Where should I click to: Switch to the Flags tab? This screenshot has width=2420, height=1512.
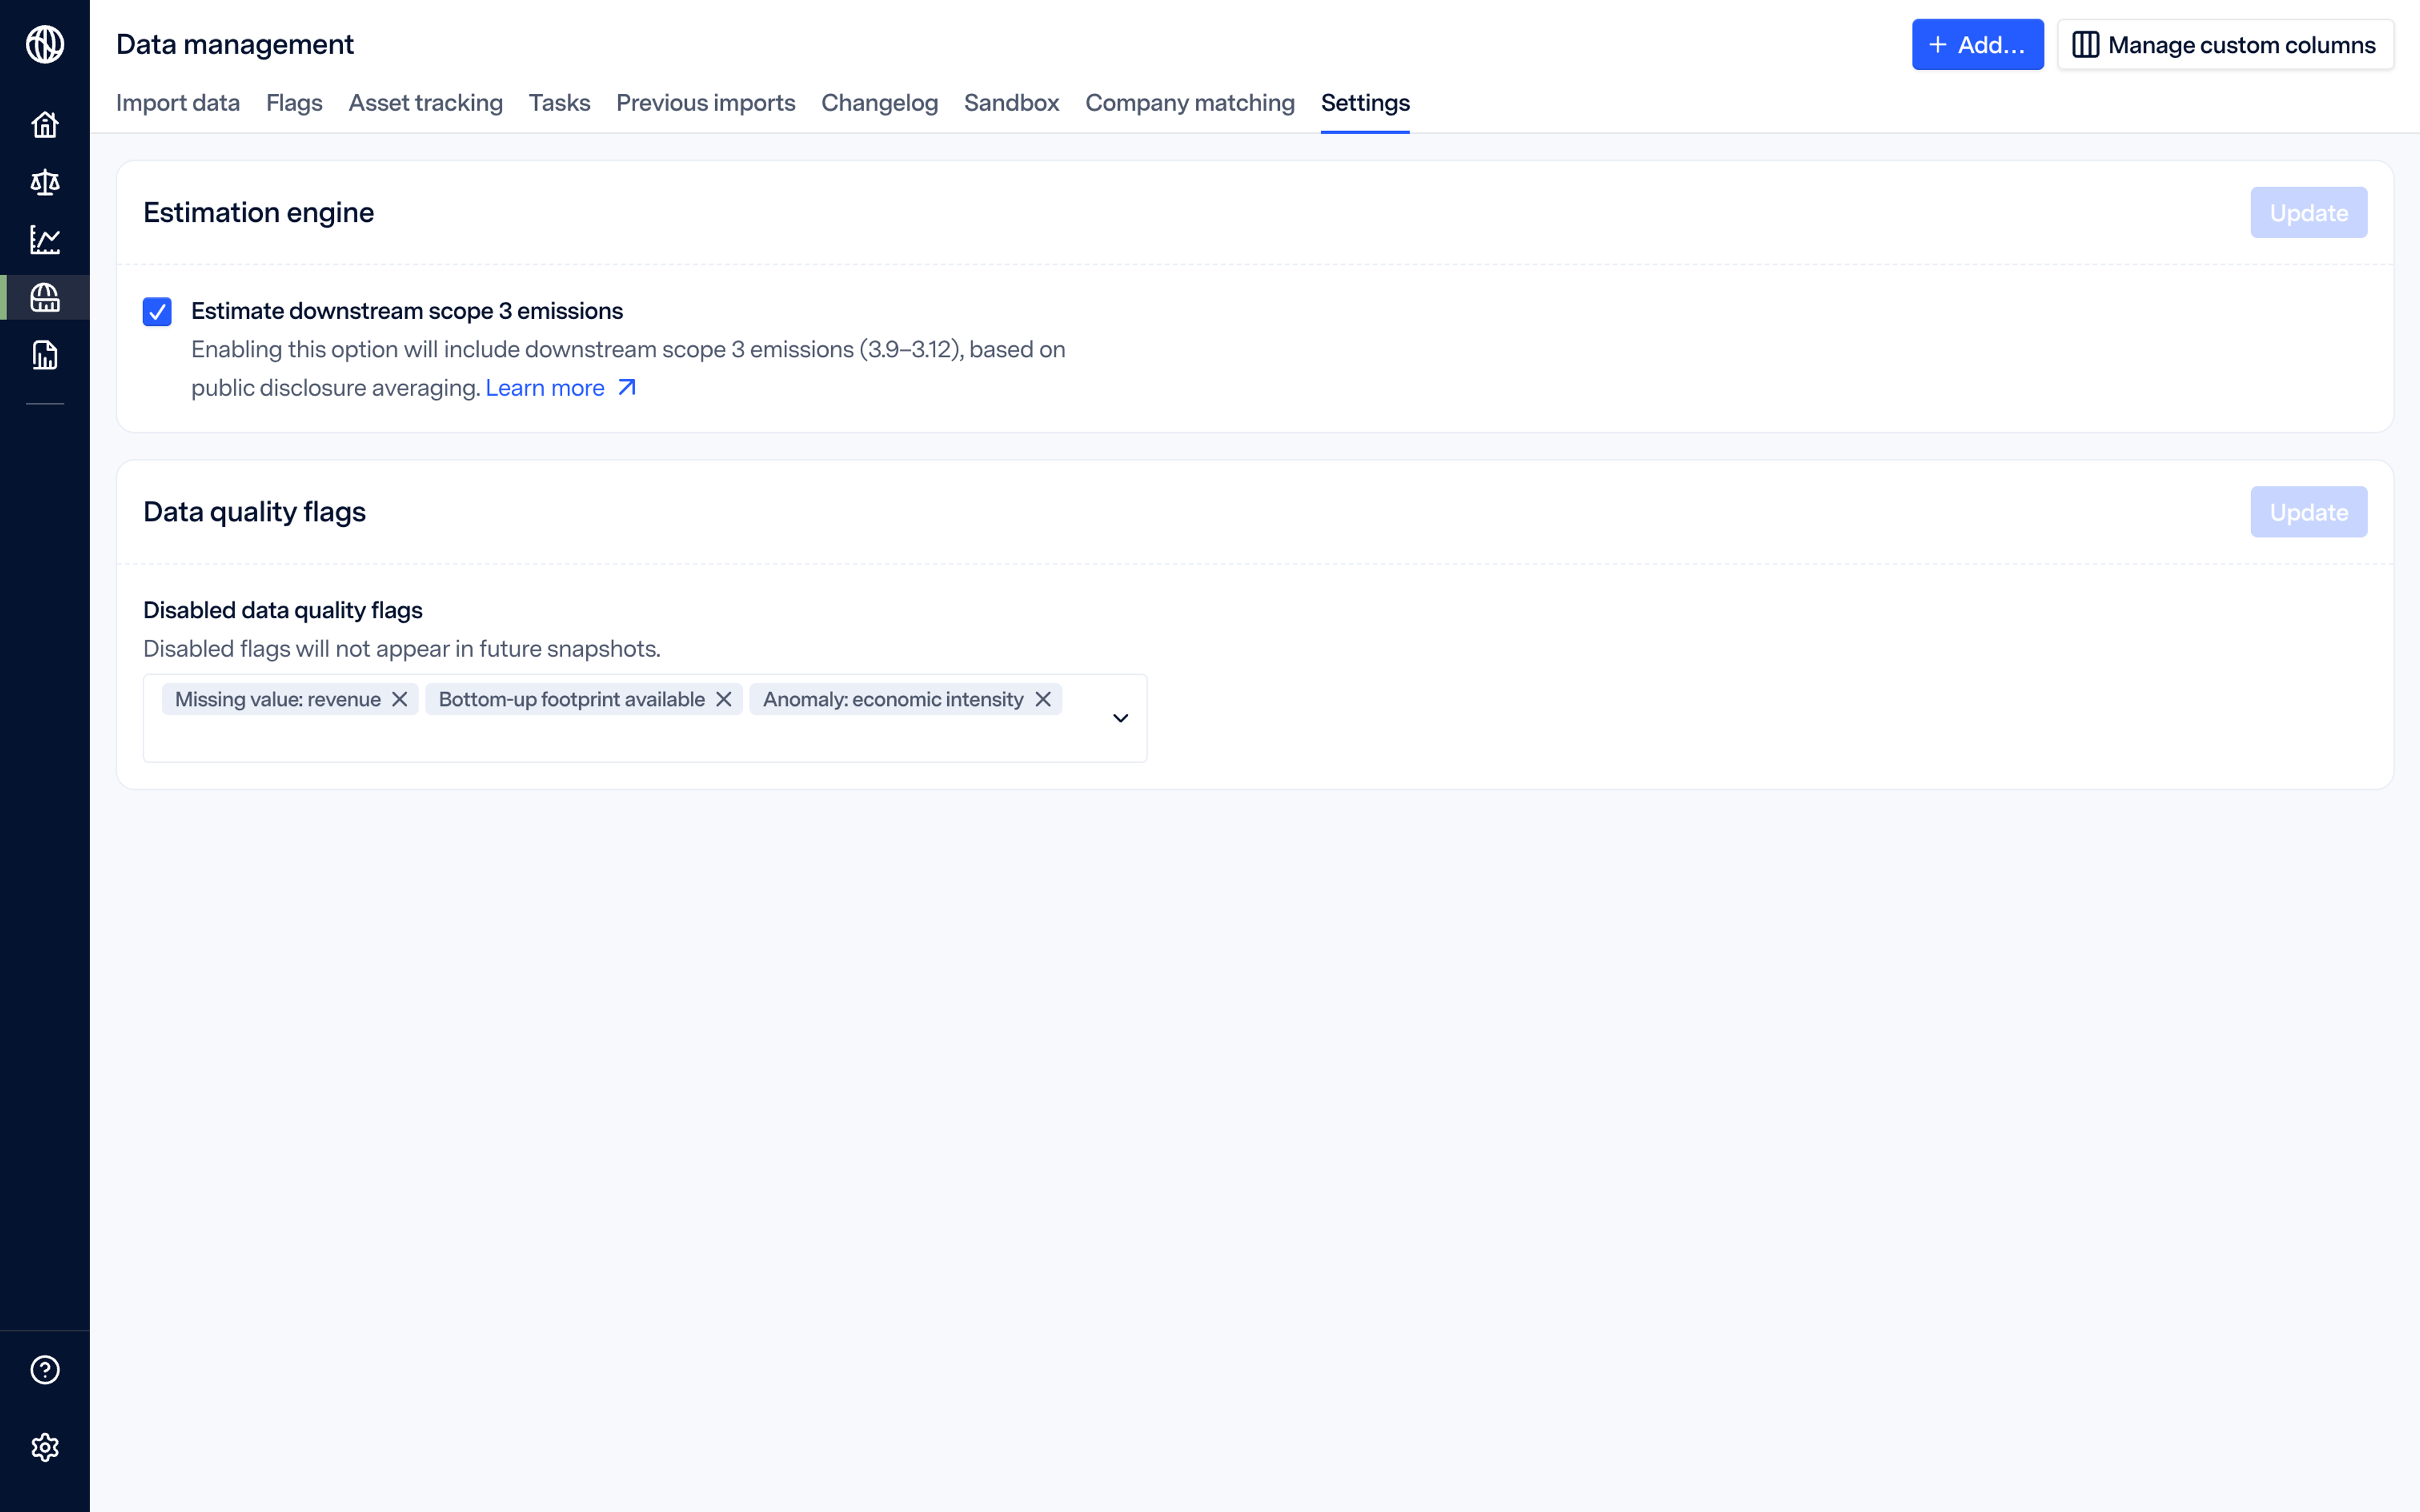click(294, 103)
